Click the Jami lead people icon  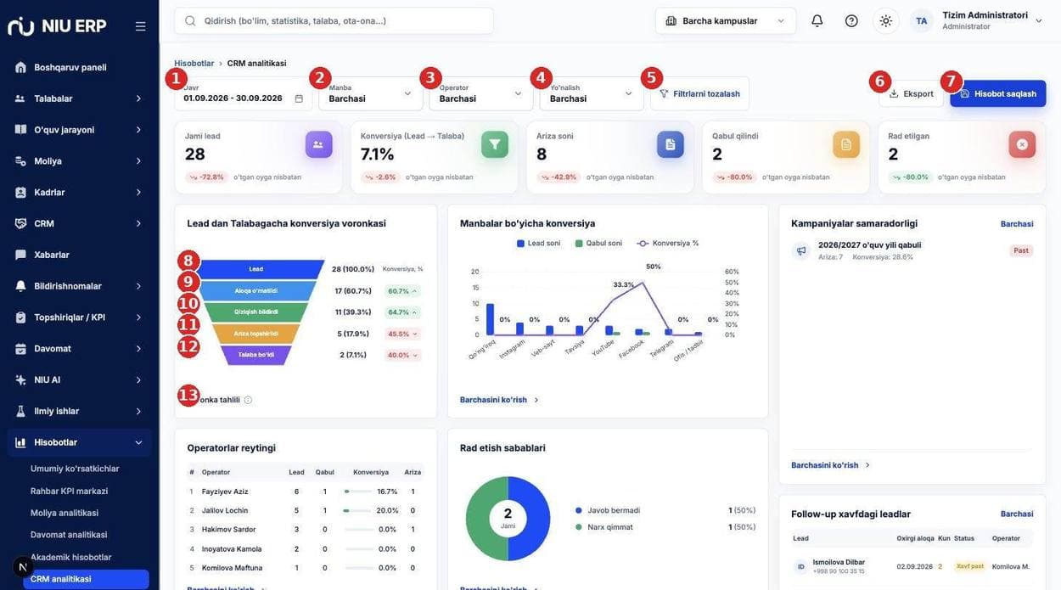point(318,144)
